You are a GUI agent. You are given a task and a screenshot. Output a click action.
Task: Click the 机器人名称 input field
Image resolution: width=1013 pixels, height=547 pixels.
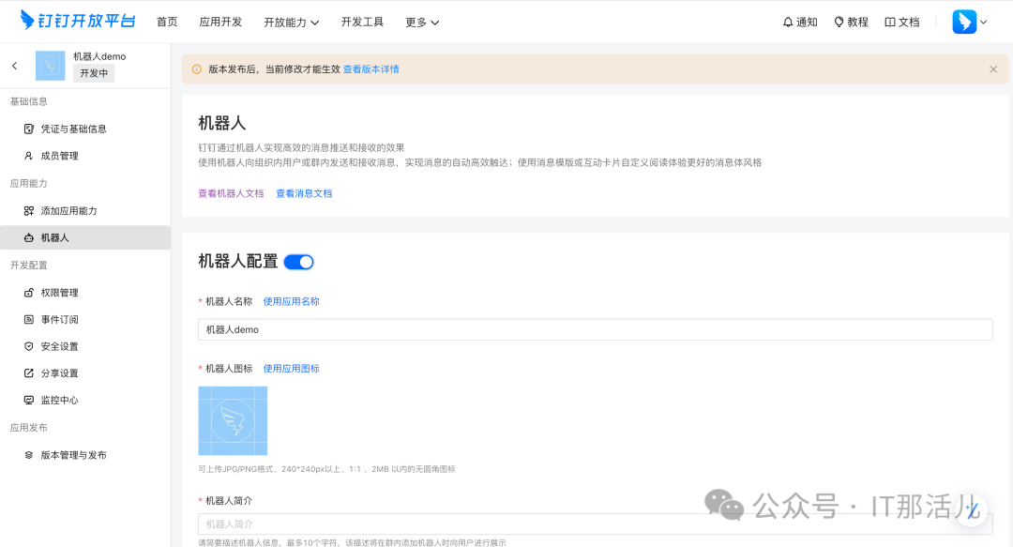595,329
